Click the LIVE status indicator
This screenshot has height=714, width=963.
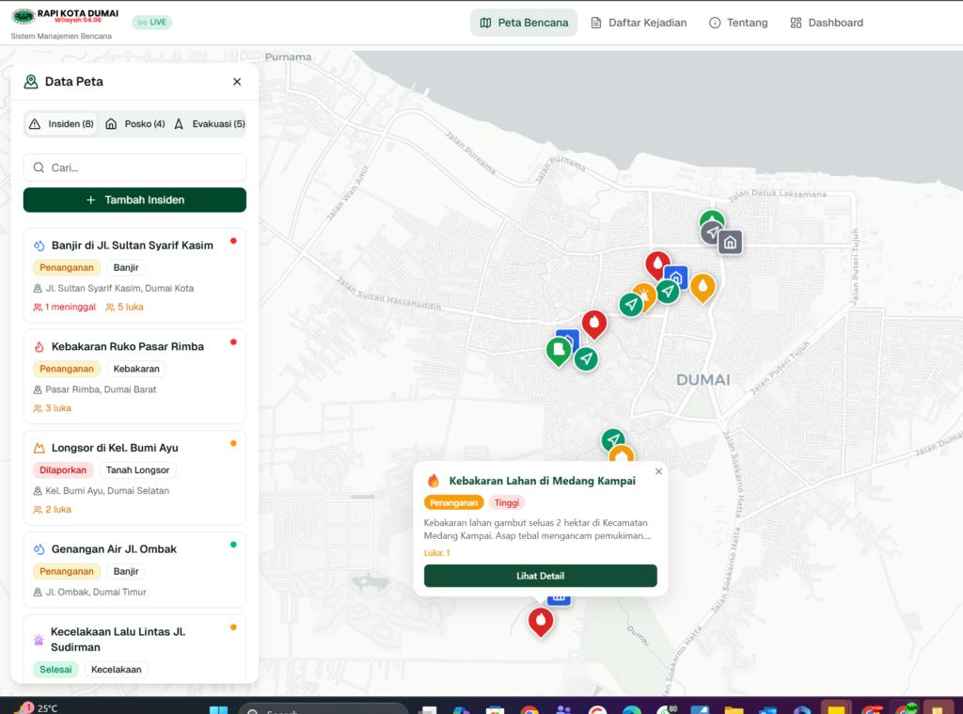(151, 22)
